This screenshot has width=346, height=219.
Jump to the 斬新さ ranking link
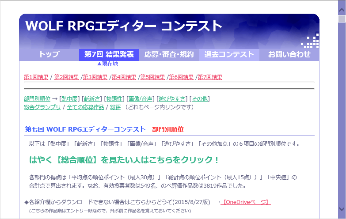[x=92, y=99]
